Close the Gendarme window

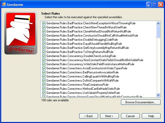click(161, 5)
